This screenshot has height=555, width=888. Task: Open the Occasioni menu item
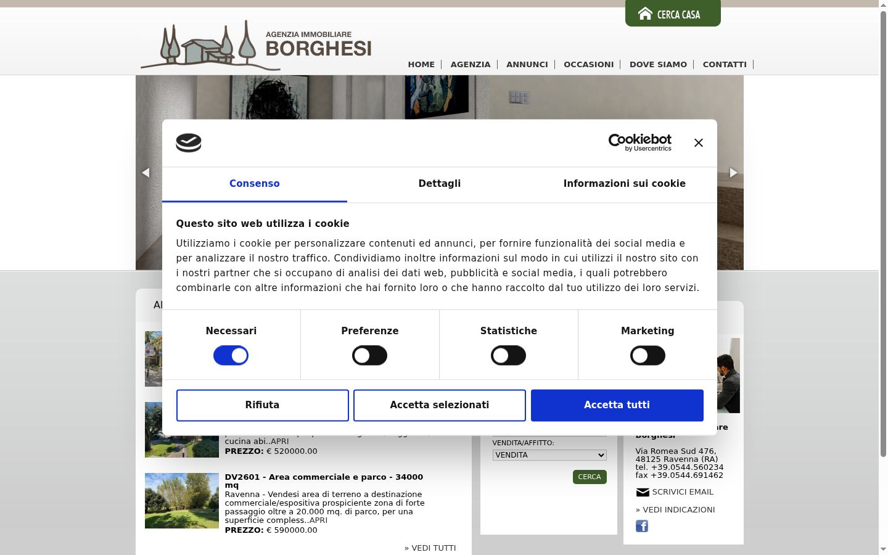coord(589,64)
